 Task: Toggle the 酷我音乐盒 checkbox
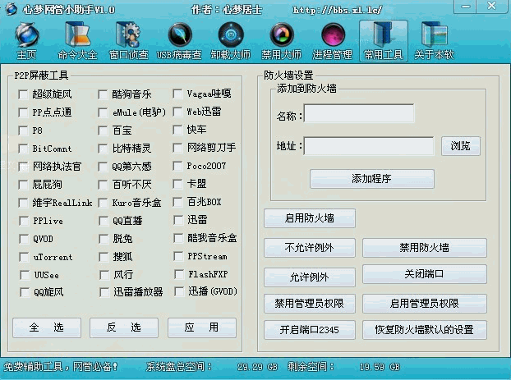[178, 238]
